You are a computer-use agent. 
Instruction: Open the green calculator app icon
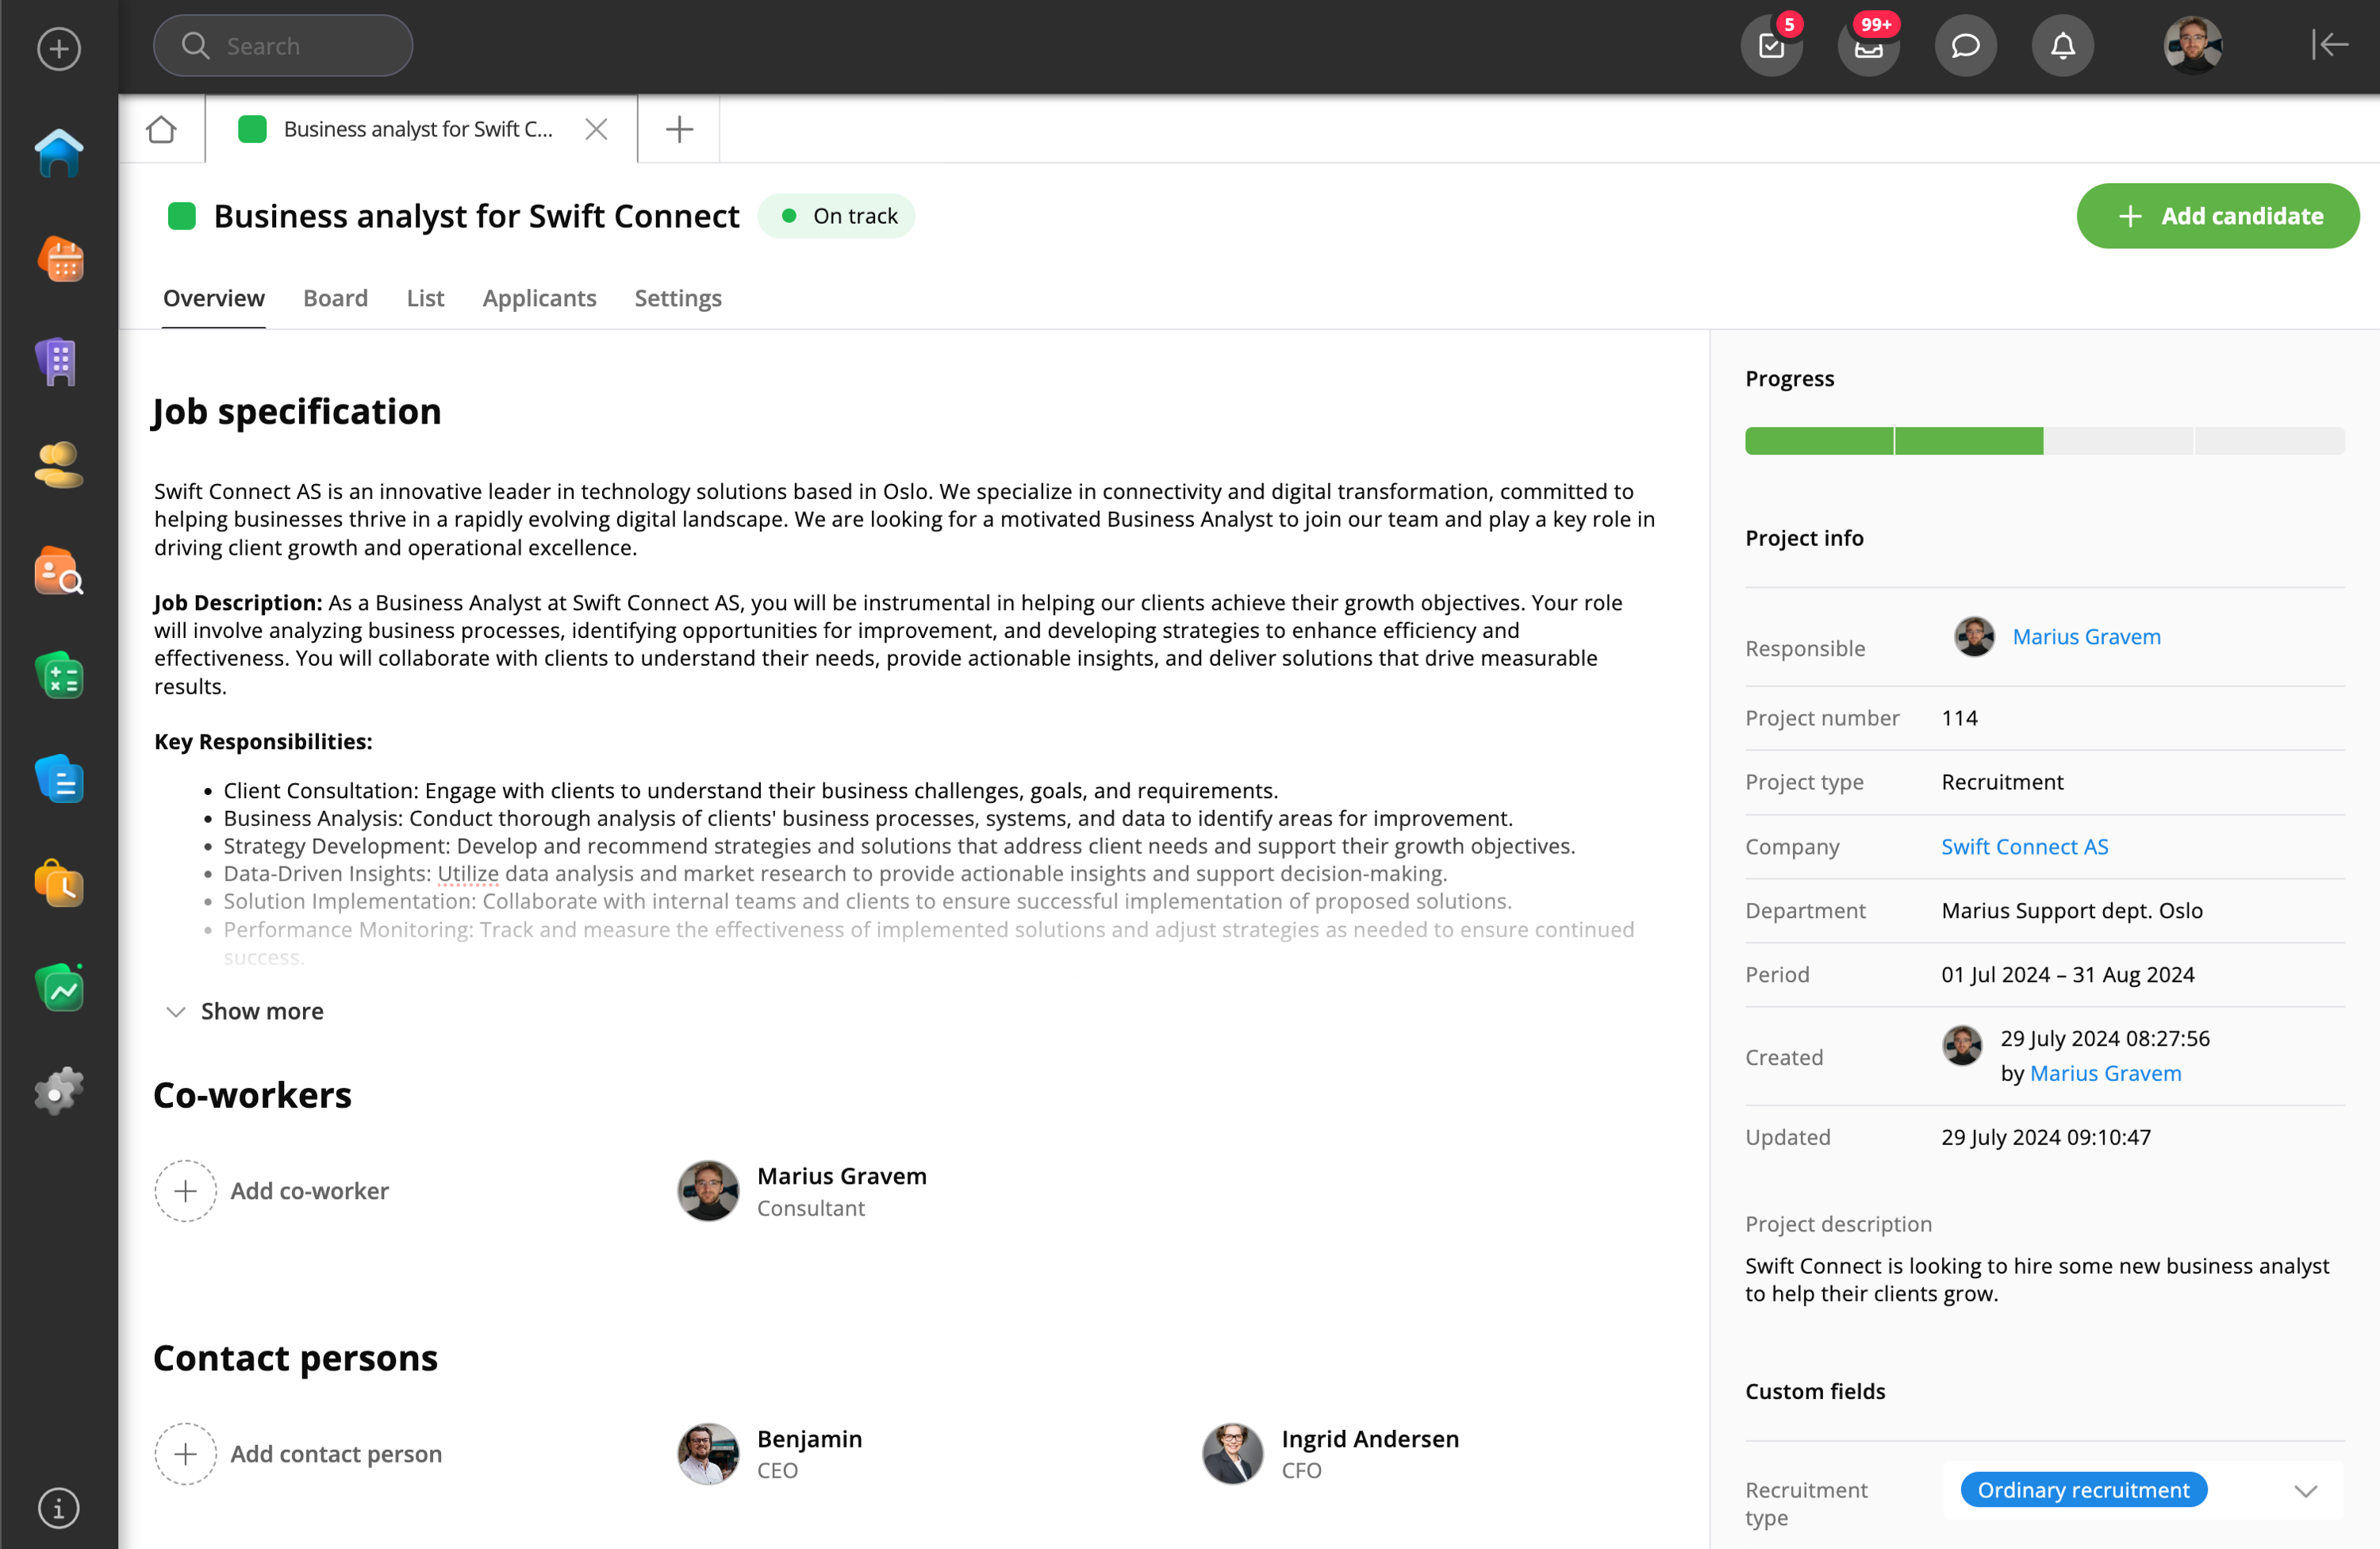59,675
